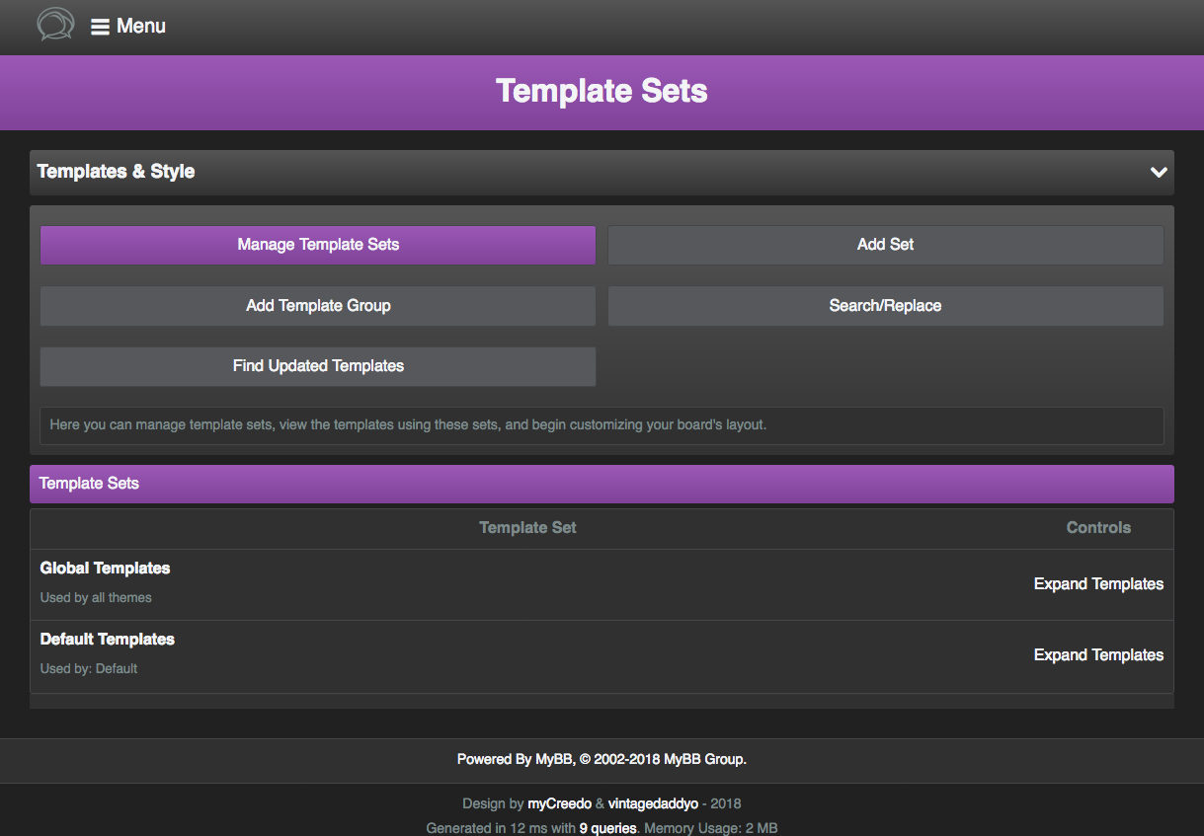Open the hamburger Menu icon
Viewport: 1204px width, 836px height.
(x=100, y=27)
